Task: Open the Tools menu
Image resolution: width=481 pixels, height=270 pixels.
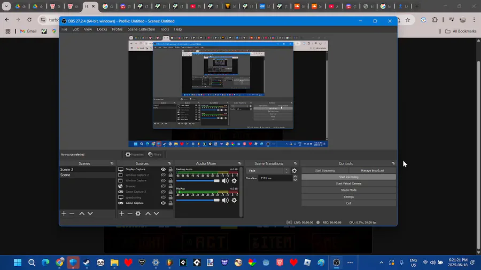Action: [x=165, y=29]
